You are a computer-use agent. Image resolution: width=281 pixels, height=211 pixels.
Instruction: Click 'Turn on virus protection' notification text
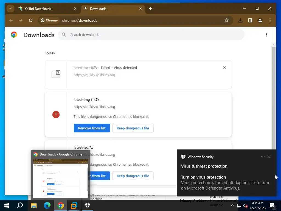(x=203, y=177)
